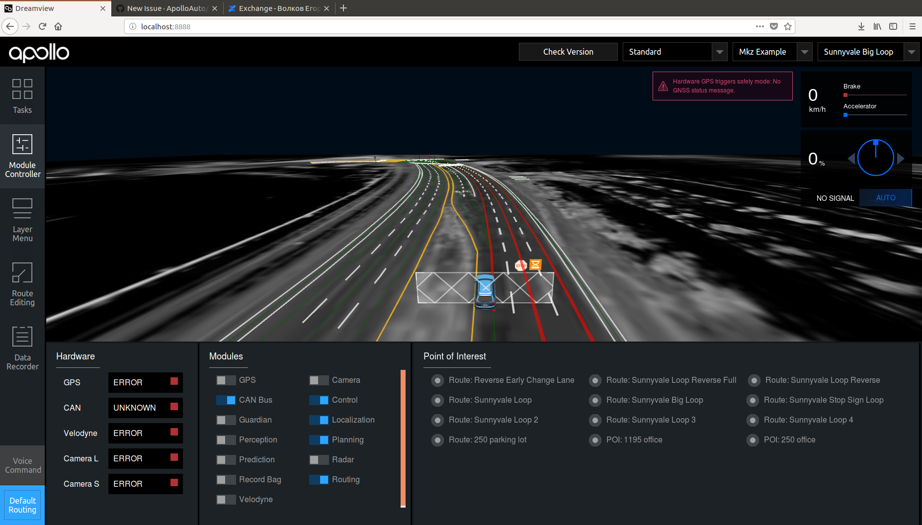Click the steering wheel dial
Screen dimensions: 922x525
tap(876, 158)
